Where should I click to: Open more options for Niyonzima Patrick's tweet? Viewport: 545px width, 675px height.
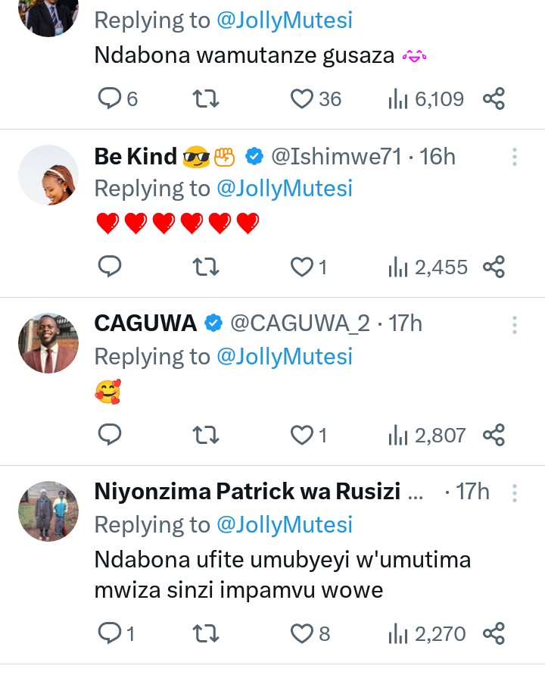coord(515,493)
